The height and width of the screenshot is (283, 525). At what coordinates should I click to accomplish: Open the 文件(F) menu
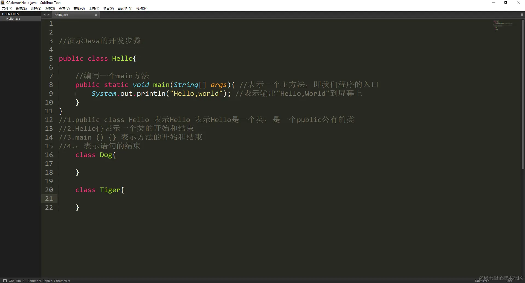click(7, 8)
